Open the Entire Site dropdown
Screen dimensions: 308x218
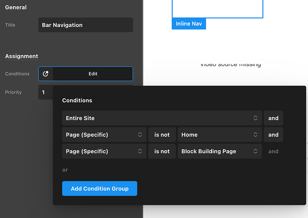coord(162,118)
